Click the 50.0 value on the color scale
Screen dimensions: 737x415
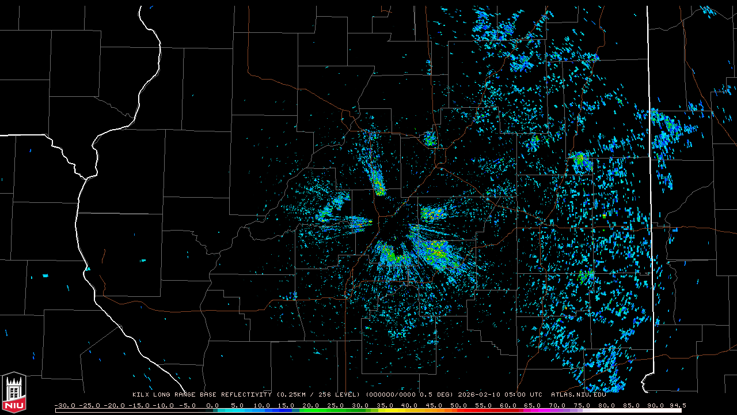[x=459, y=406]
